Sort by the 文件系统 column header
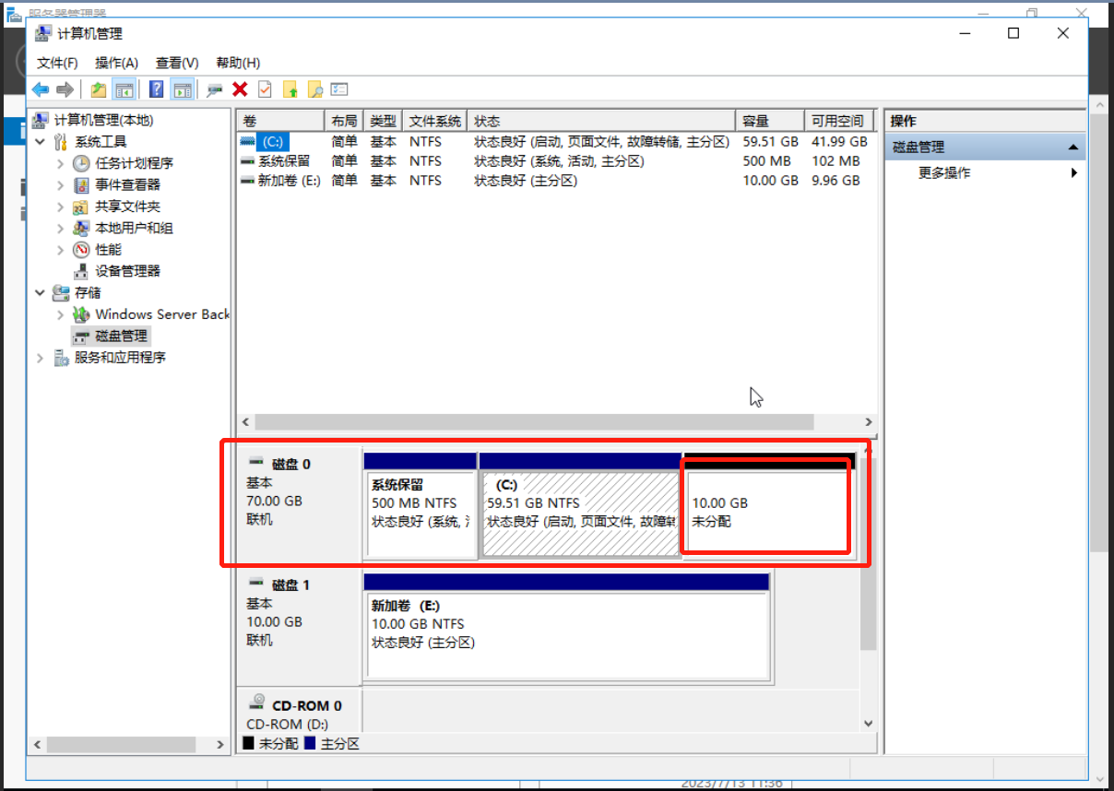This screenshot has height=791, width=1114. [x=435, y=121]
